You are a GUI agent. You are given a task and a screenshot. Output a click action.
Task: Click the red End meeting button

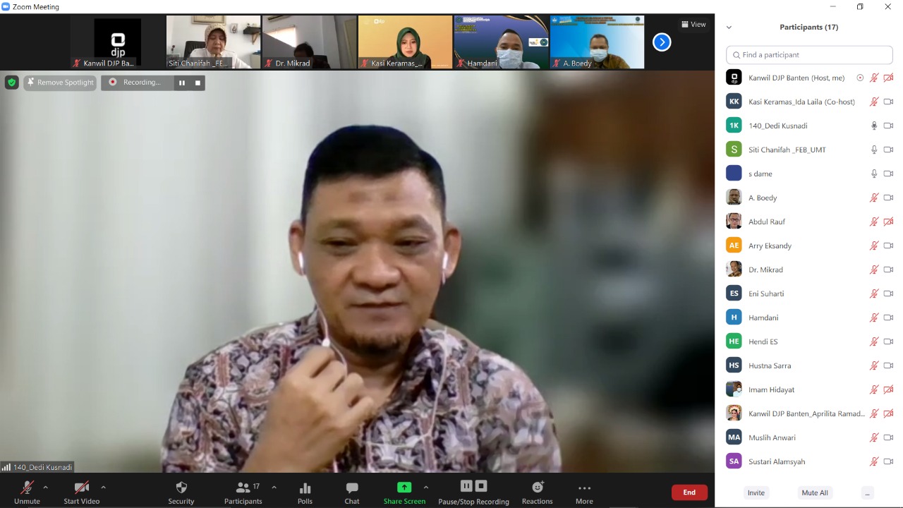[689, 492]
